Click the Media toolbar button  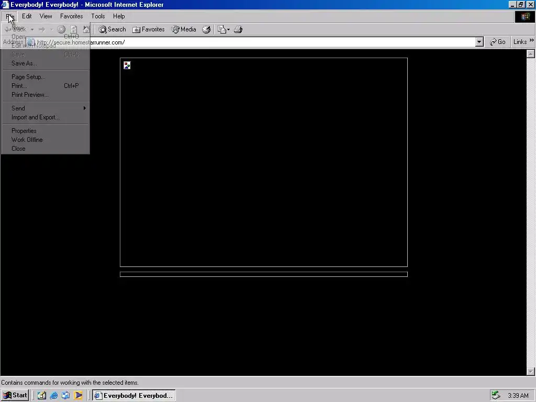[x=184, y=29]
